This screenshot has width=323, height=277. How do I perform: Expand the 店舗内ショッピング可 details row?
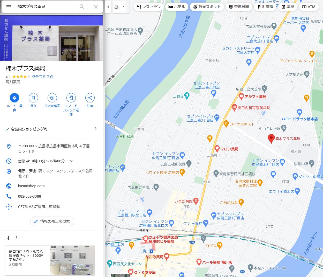95,128
